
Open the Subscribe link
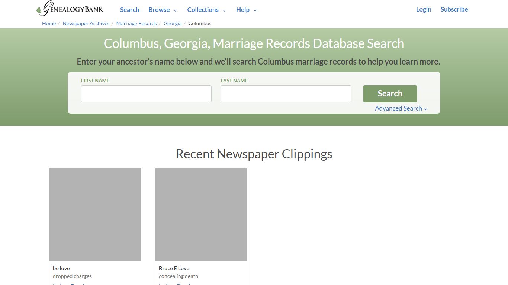click(x=454, y=9)
